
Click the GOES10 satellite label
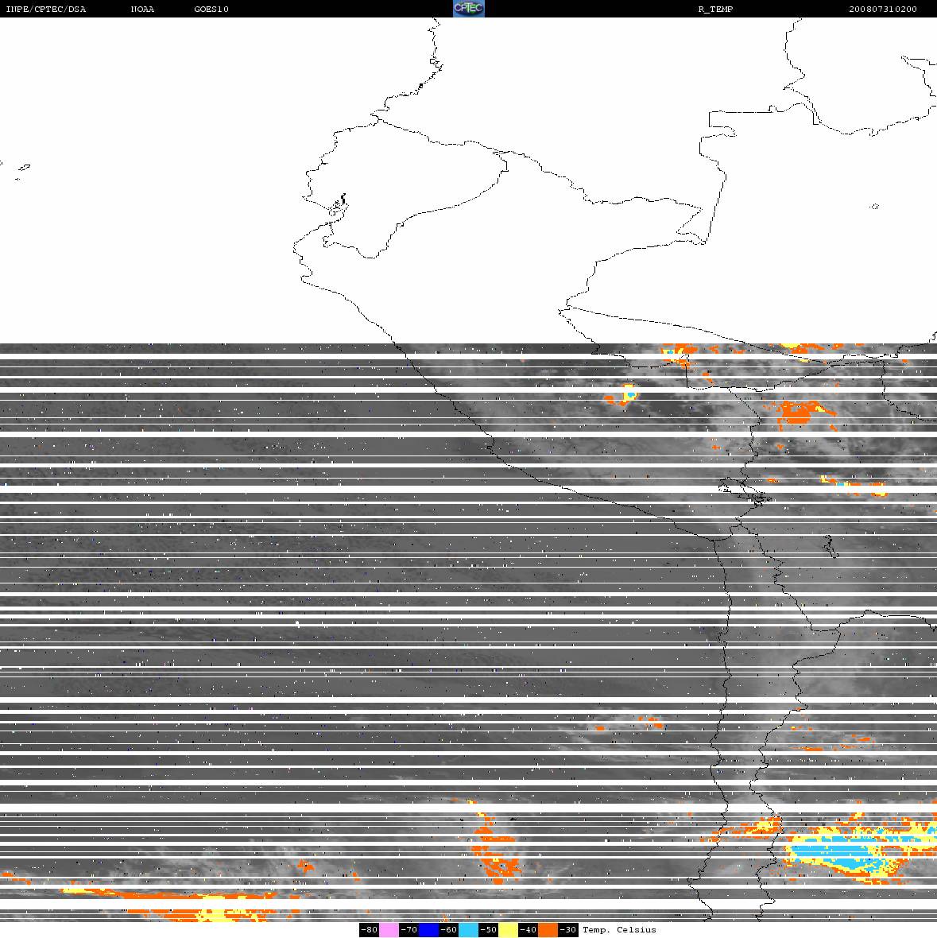pos(211,9)
